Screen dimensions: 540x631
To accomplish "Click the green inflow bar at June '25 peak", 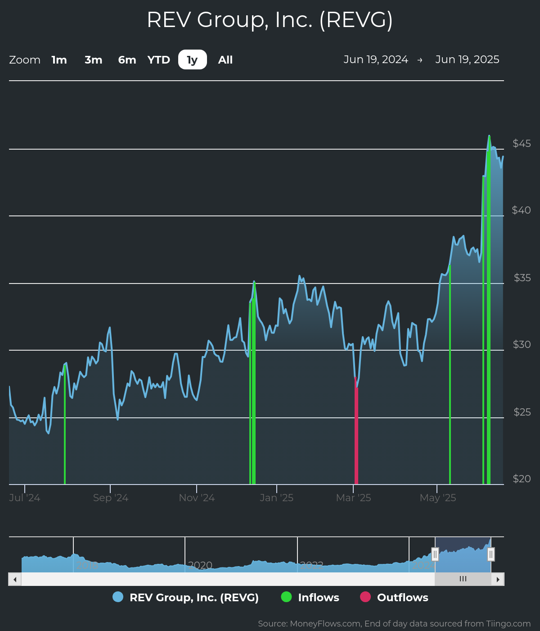I will pyautogui.click(x=489, y=310).
